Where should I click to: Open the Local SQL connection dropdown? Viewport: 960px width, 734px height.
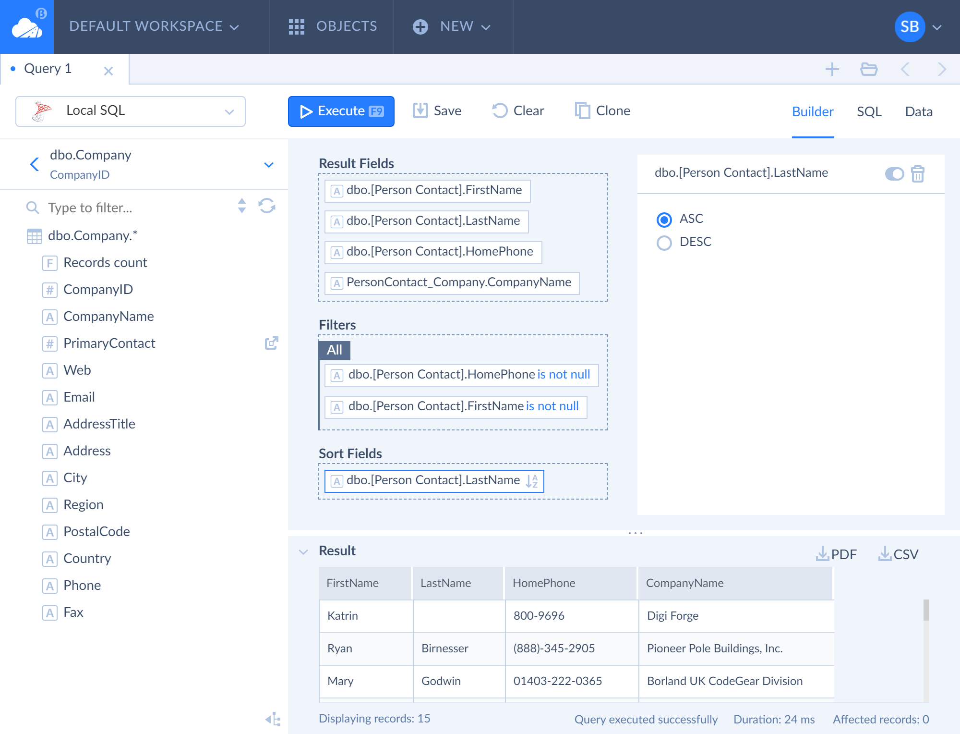[x=131, y=111]
